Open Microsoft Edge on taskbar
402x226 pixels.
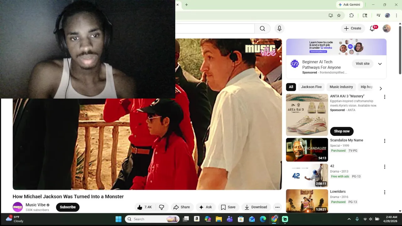[263, 219]
